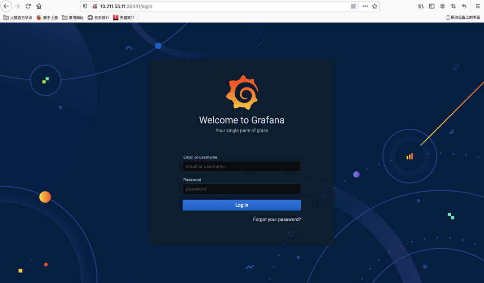Toggle the sidebar view icon
This screenshot has height=283, width=484.
tap(432, 6)
